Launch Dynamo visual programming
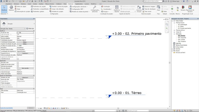199x112 pixels. point(183,8)
